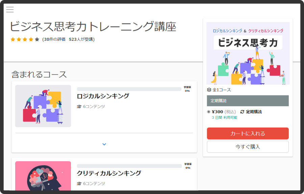Click the 523人が受講 enrollment text

pos(81,39)
